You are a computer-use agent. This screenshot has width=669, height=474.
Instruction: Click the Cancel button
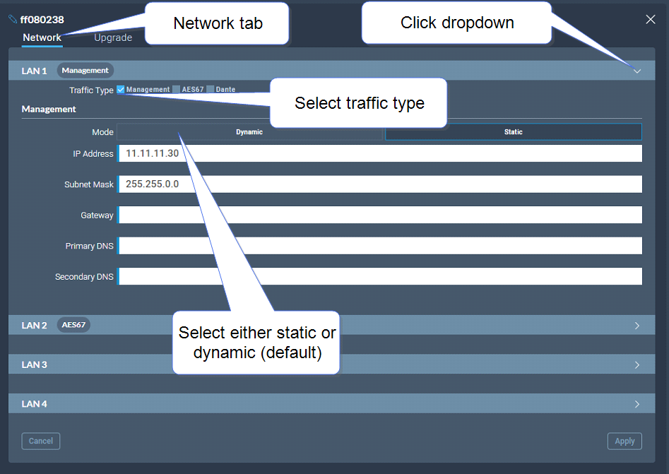click(41, 441)
